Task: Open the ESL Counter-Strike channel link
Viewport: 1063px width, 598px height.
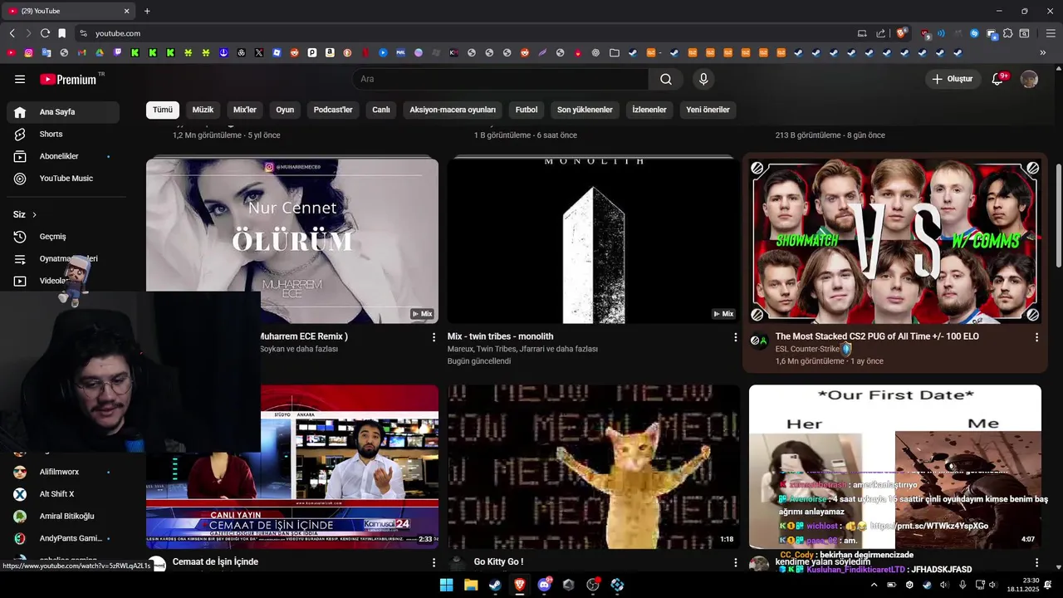Action: (807, 350)
